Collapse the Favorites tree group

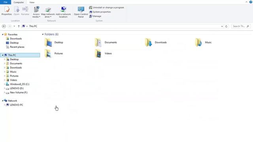tap(3, 34)
